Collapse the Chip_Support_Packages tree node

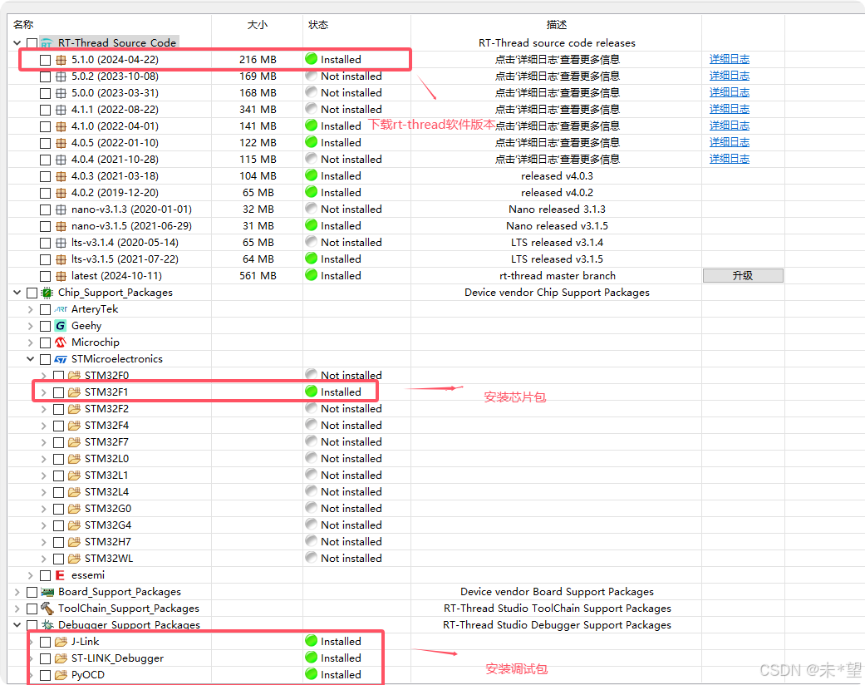pos(17,293)
